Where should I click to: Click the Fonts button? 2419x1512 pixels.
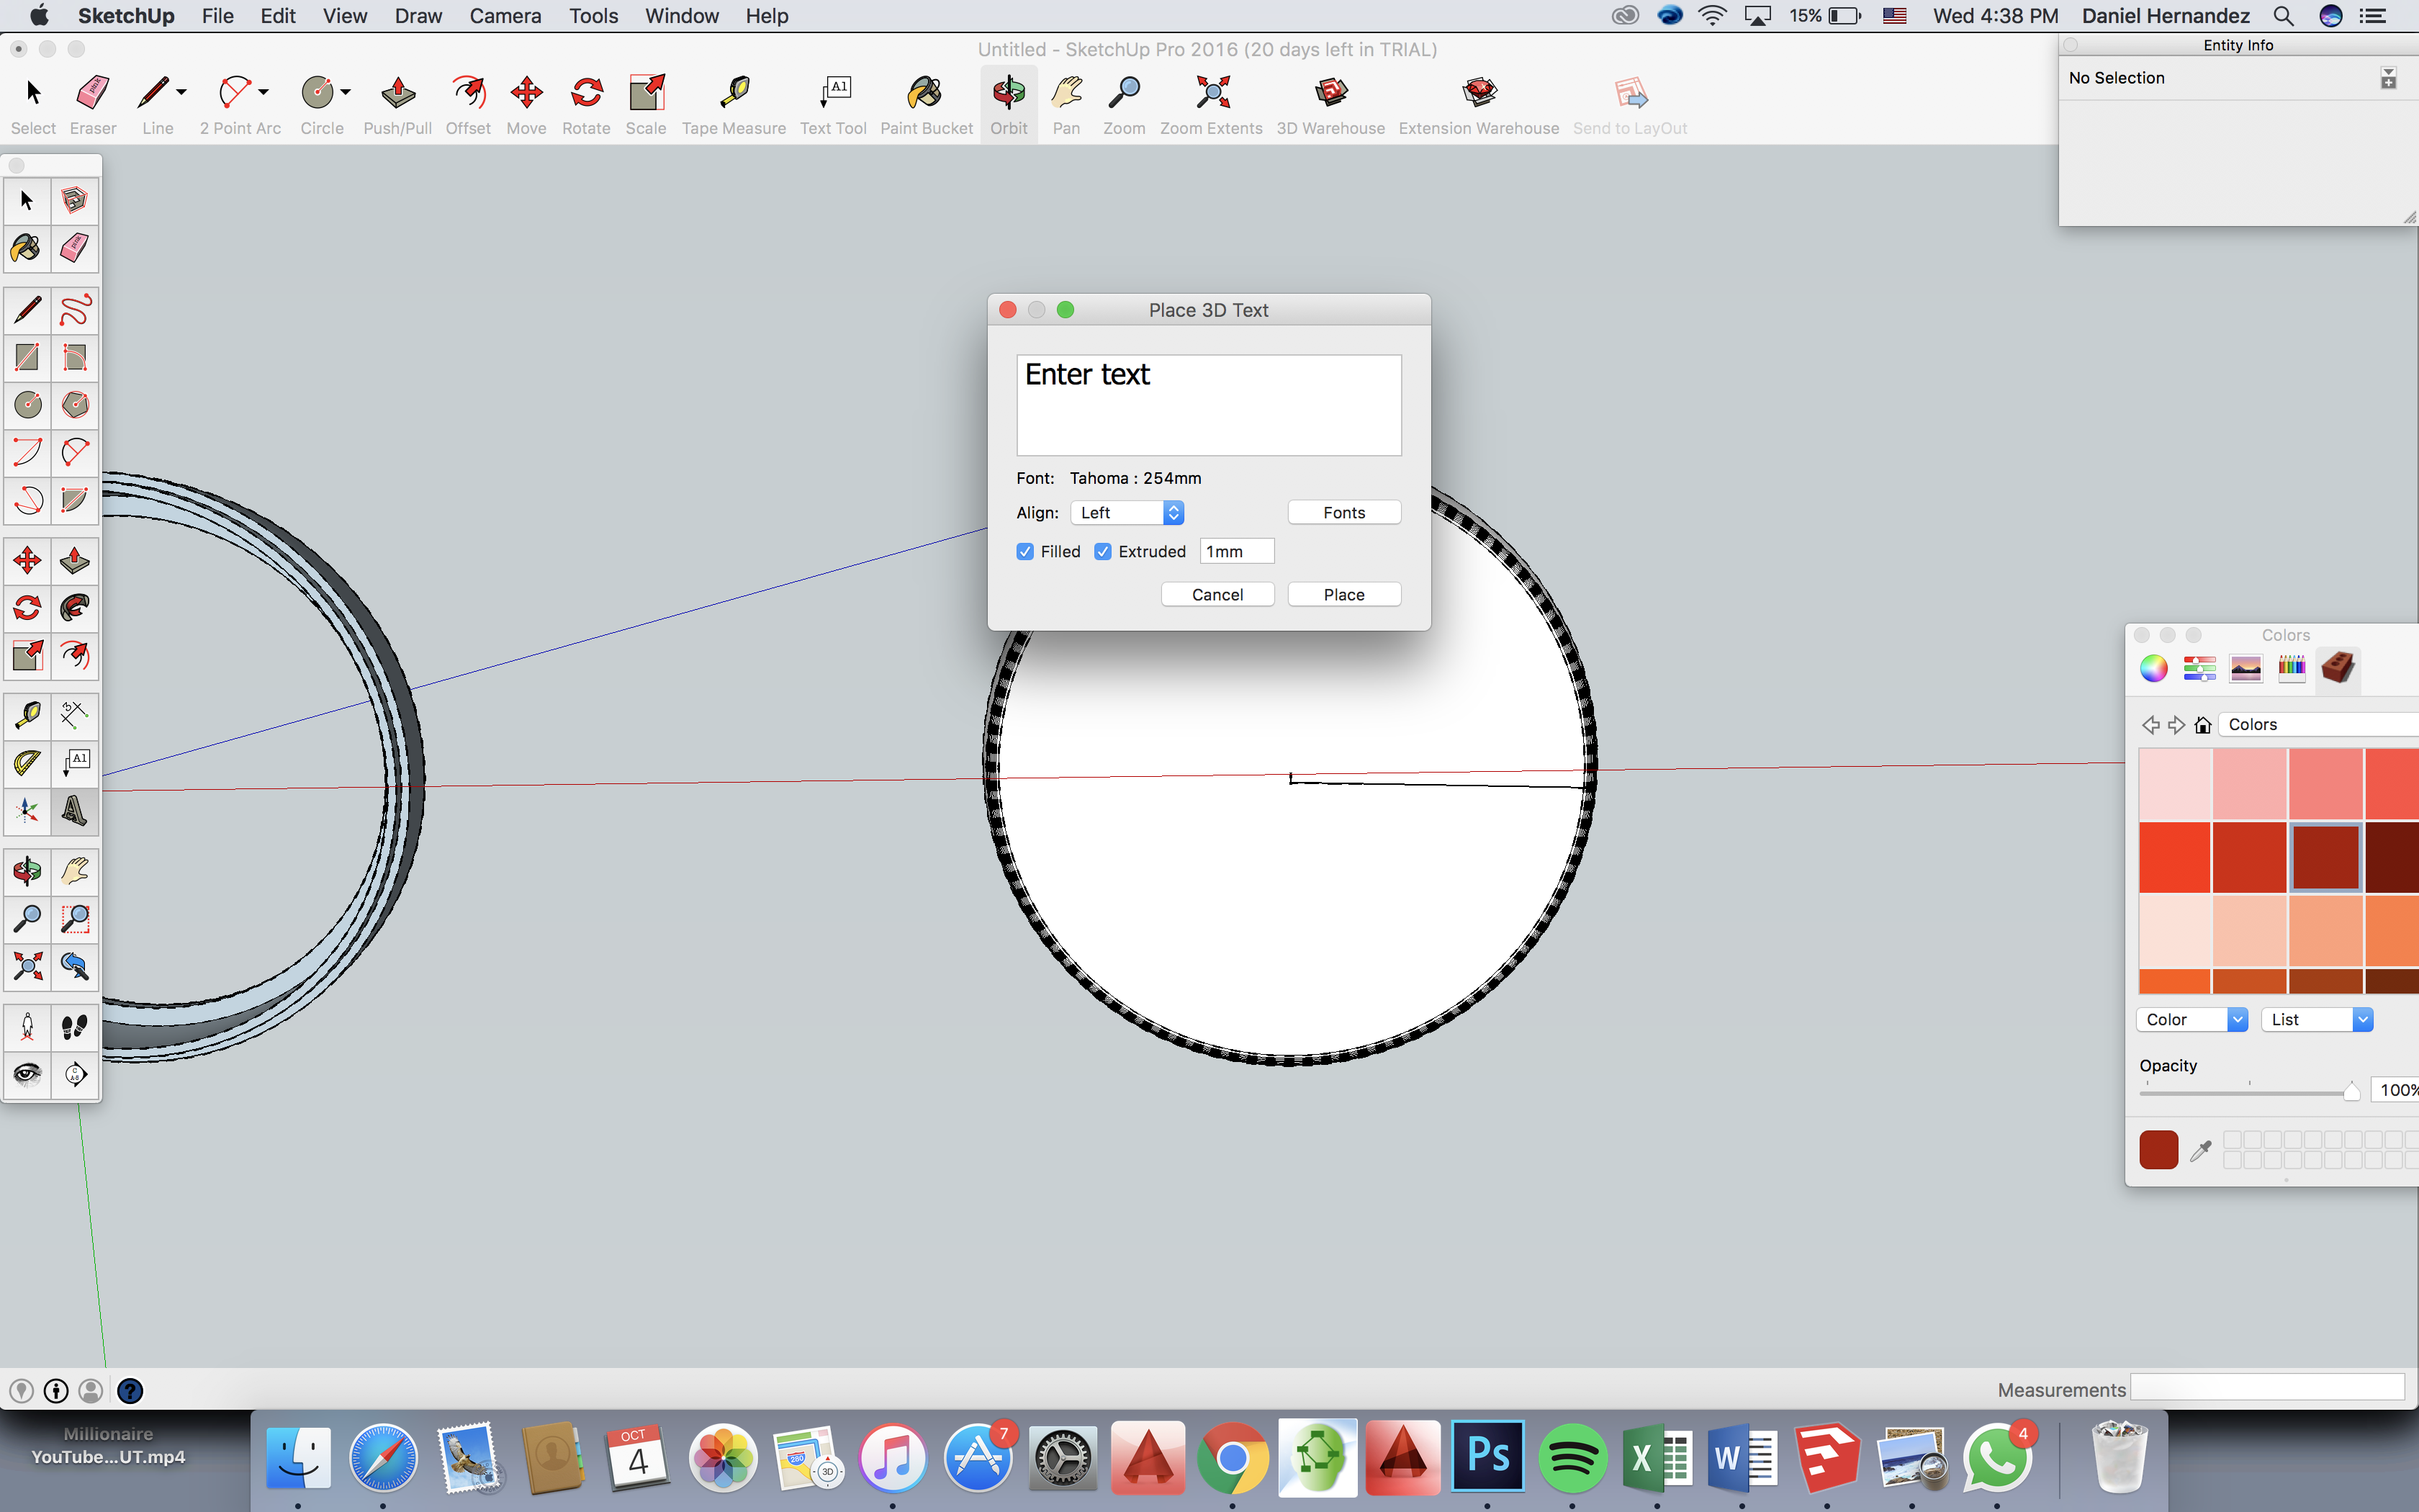(x=1344, y=510)
